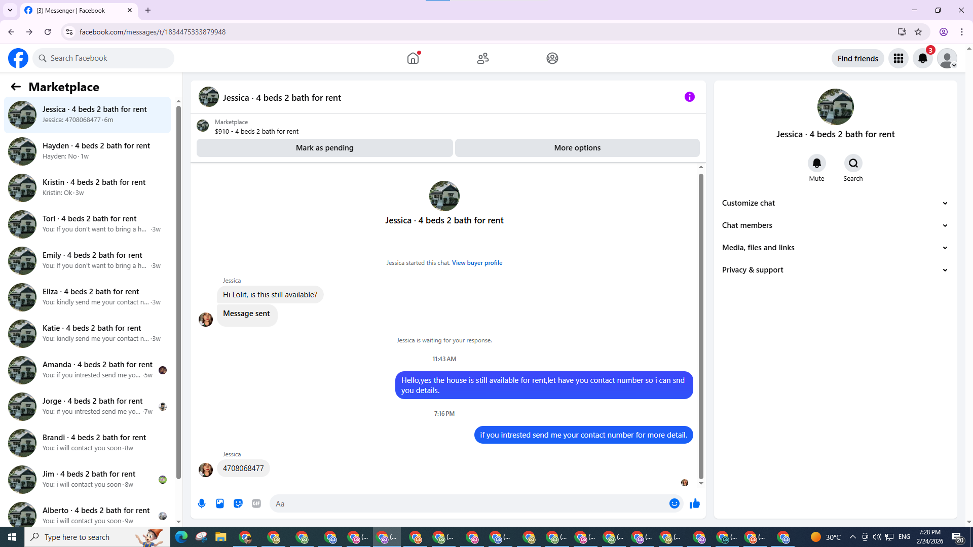Open the sticker picker icon
973x547 pixels.
point(238,503)
